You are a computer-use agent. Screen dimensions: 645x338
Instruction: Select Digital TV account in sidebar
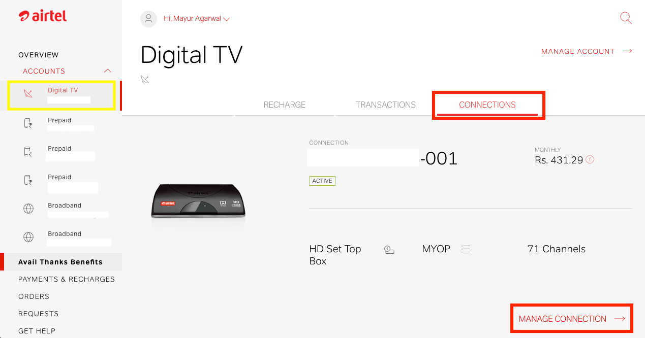point(62,95)
